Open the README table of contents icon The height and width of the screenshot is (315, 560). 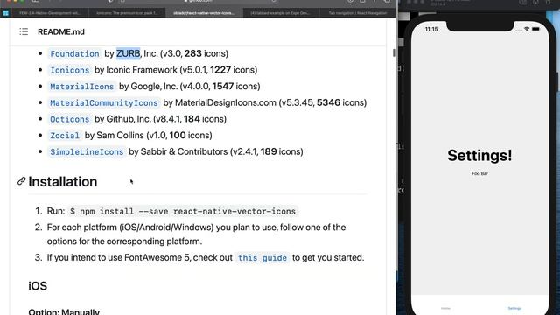coord(24,31)
